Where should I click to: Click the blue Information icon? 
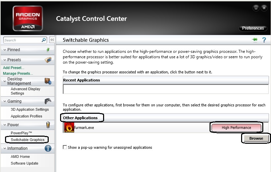click(48, 148)
